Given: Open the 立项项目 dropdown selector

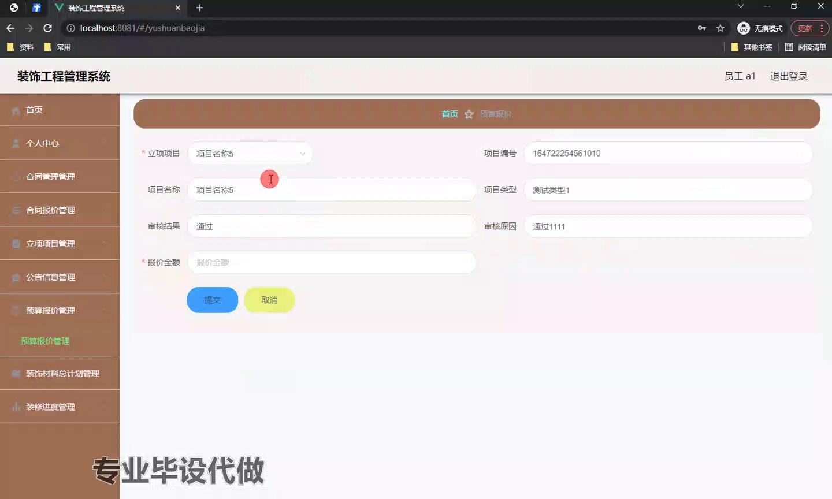Looking at the screenshot, I should [250, 154].
